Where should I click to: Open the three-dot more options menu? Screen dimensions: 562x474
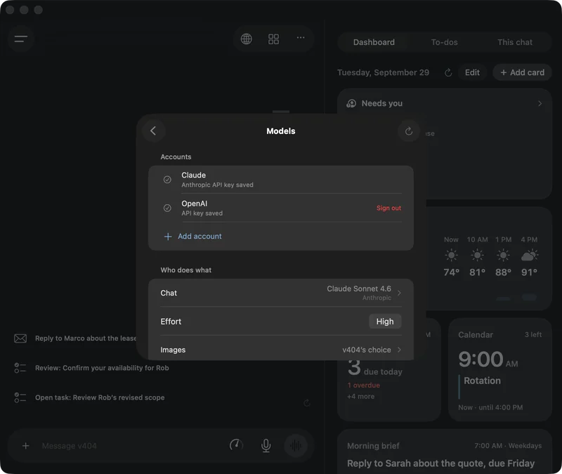click(301, 38)
